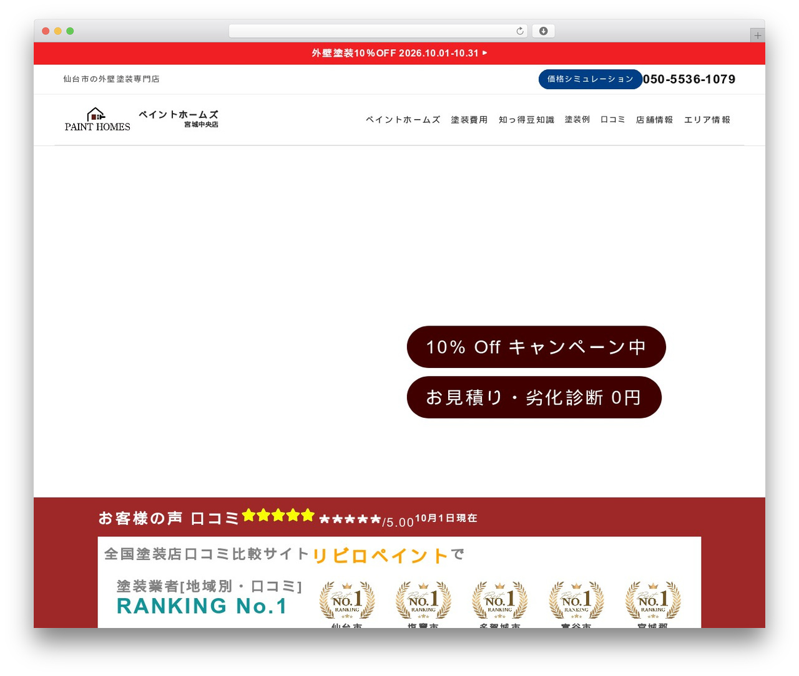Click the download arrow icon in the browser toolbar
The image size is (799, 676).
pyautogui.click(x=544, y=31)
